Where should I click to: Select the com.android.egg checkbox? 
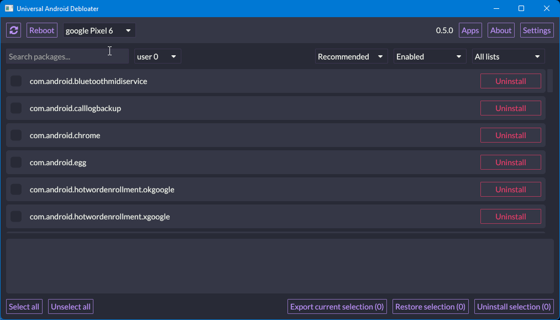(x=17, y=162)
